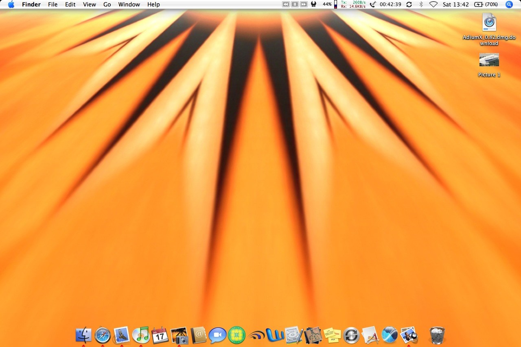Select the AdiumX_0.82.dmg.download file
521x347 pixels.
[489, 22]
